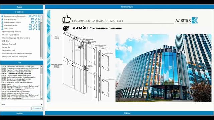Click avatar icon of Стасик Мартин
This screenshot has height=120, width=214.
2,19
